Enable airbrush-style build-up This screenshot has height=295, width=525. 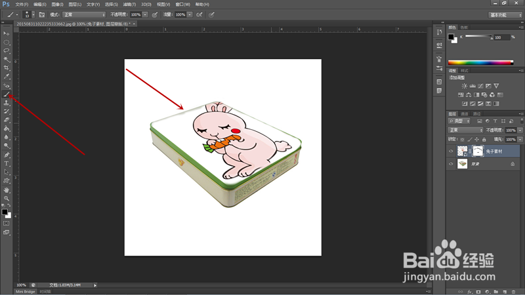(x=199, y=14)
